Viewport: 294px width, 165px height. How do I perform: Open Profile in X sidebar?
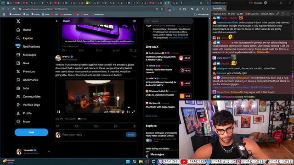pos(24,113)
